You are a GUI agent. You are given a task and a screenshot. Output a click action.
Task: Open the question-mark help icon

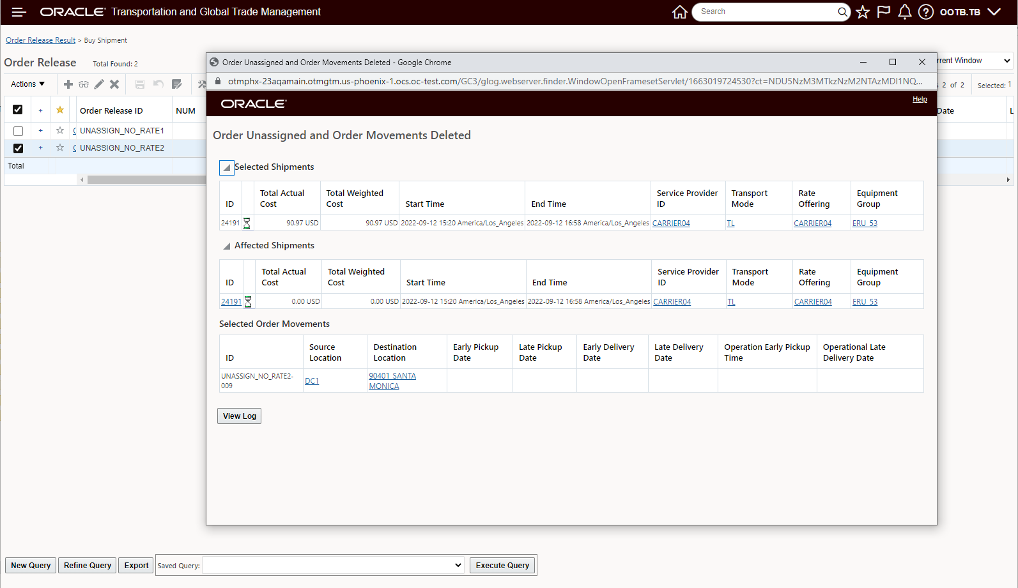tap(926, 12)
